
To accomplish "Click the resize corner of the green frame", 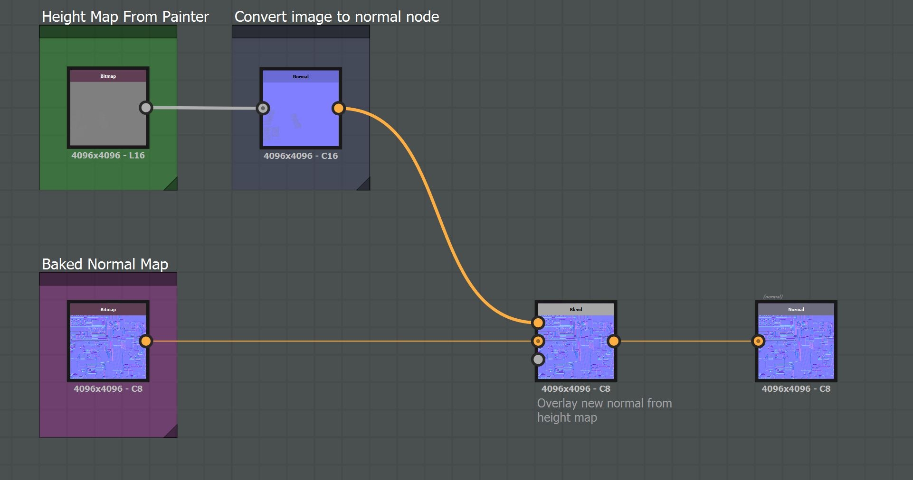I will click(172, 185).
